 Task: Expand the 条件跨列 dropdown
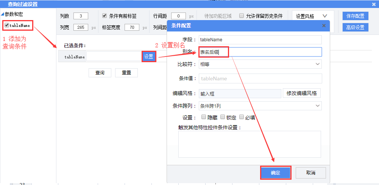[x=260, y=105]
